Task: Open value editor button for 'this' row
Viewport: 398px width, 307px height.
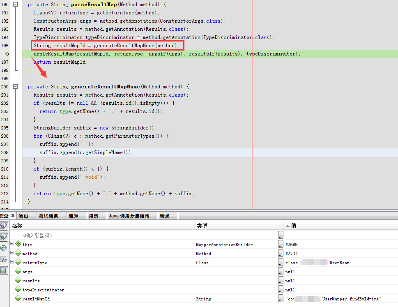Action: [281, 244]
